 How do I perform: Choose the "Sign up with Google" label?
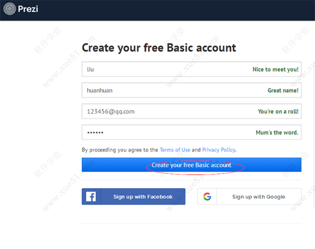click(x=258, y=197)
